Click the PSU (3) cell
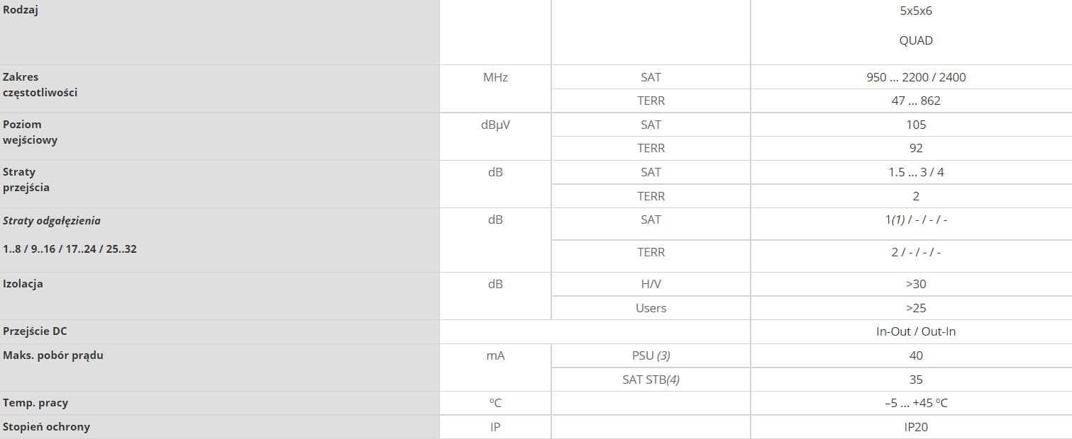 click(651, 355)
